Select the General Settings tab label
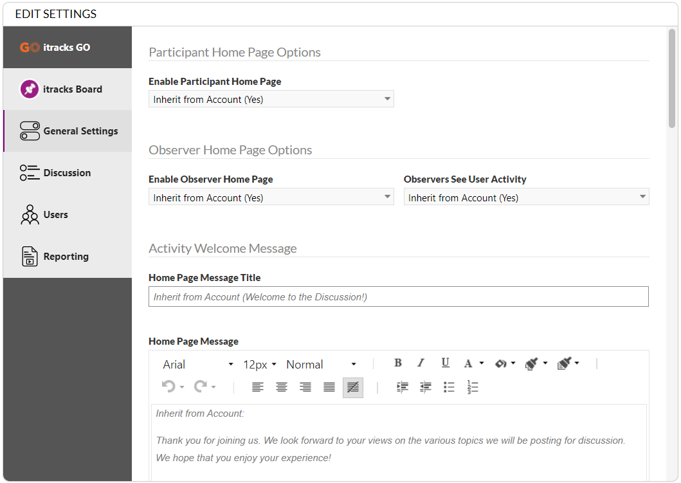 (81, 131)
